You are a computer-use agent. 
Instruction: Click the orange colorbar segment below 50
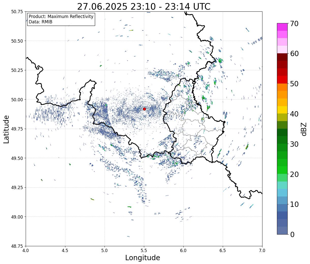(282, 87)
